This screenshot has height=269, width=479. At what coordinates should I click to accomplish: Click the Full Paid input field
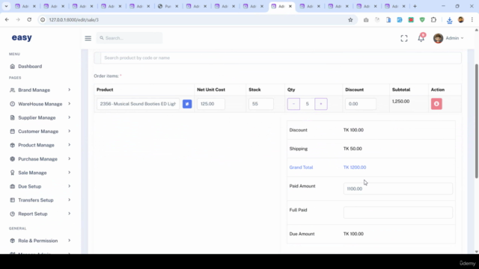point(398,212)
